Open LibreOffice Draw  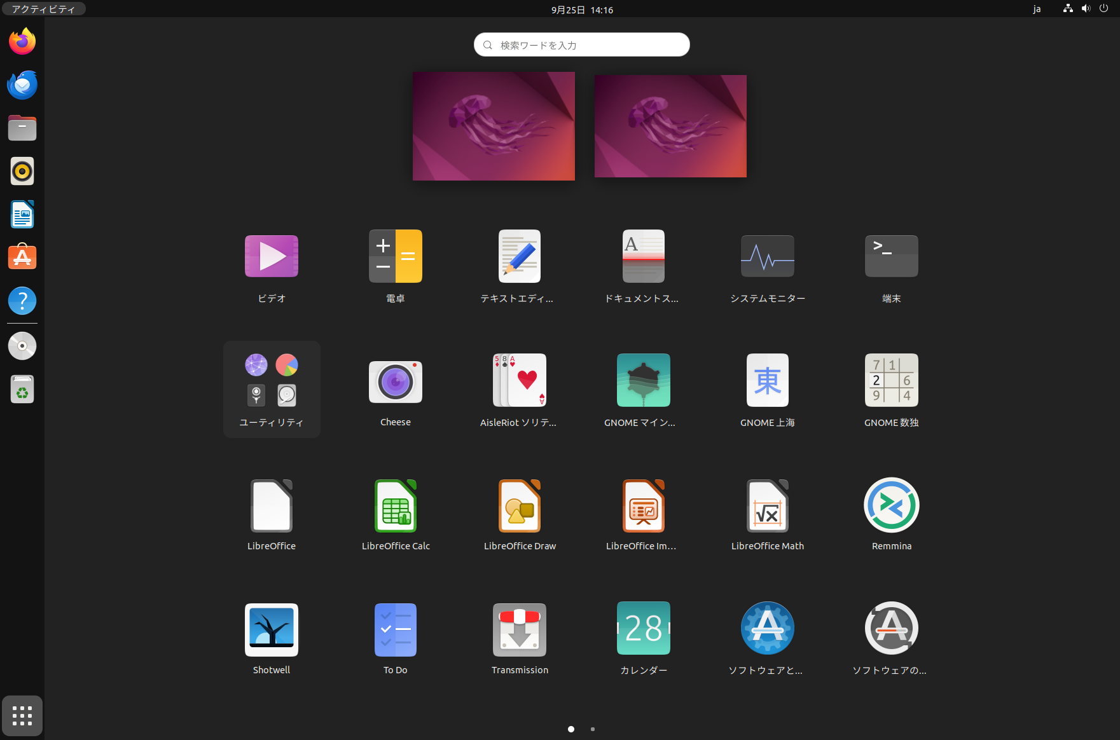[x=519, y=506]
